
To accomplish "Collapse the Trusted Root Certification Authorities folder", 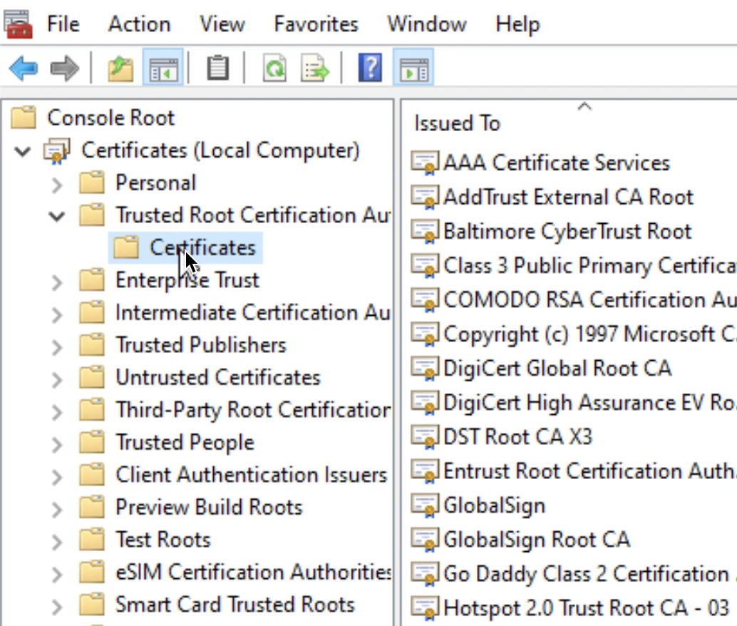I will [x=57, y=215].
